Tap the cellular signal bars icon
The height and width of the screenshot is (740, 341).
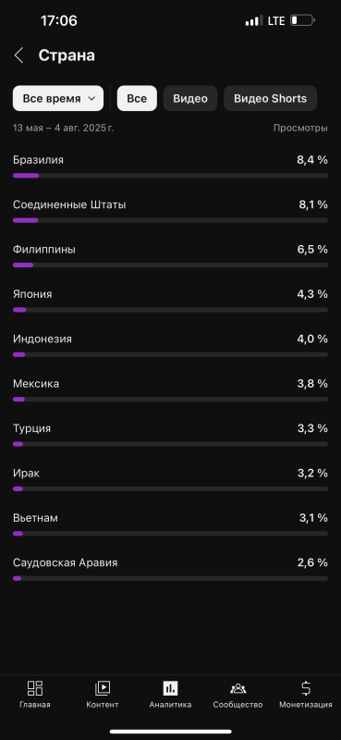(x=254, y=20)
